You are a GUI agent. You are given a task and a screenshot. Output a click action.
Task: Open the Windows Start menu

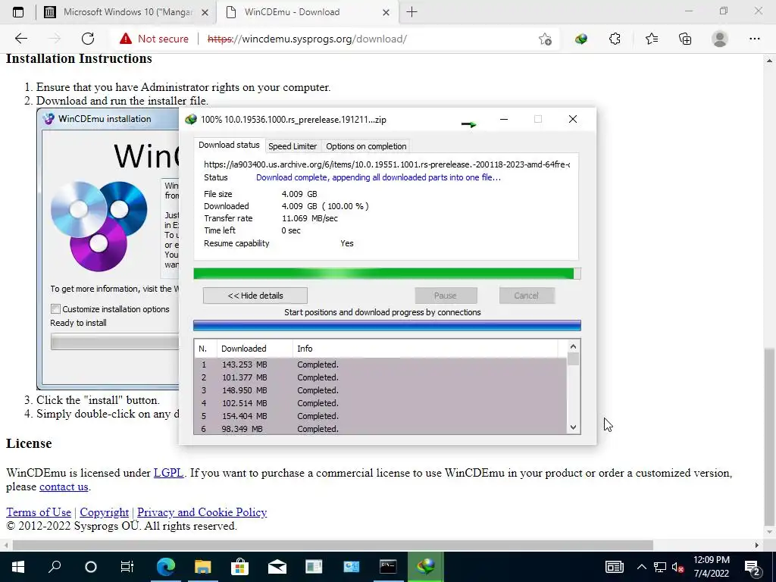(x=18, y=567)
